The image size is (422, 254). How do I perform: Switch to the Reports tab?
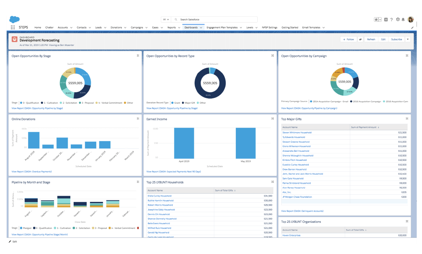coord(172,27)
